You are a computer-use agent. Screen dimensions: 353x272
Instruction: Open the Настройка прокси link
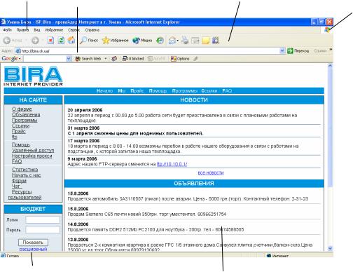tap(32, 156)
